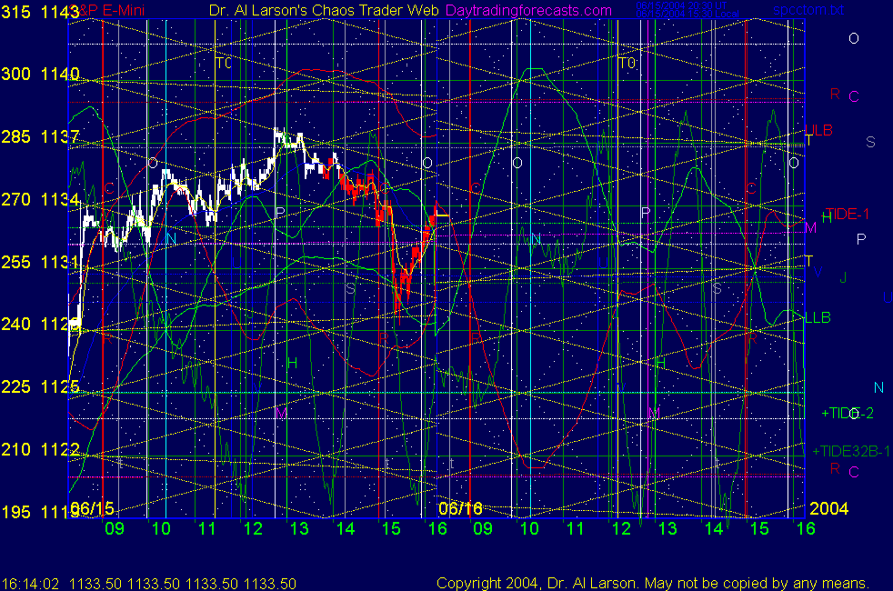893x591 pixels.
Task: Select the "255 1131" price axis label
Action: coord(40,262)
